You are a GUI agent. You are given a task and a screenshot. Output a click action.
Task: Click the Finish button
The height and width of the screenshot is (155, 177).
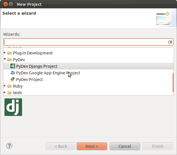point(158,146)
